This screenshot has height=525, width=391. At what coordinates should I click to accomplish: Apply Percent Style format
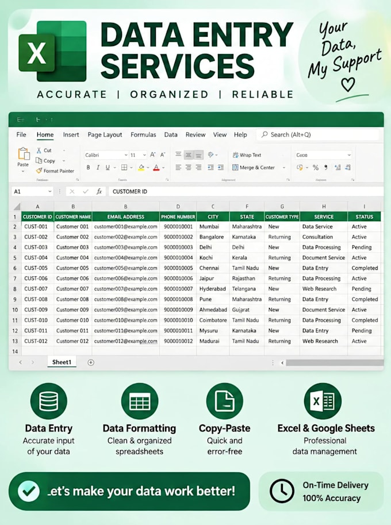(316, 167)
